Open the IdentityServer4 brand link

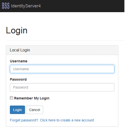[26, 6]
